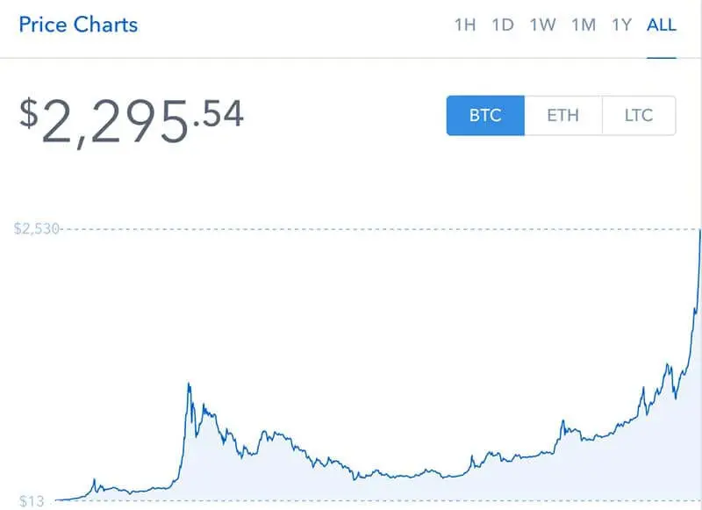This screenshot has width=702, height=510.
Task: Click the chart line's latest peak at far right
Action: (x=700, y=231)
